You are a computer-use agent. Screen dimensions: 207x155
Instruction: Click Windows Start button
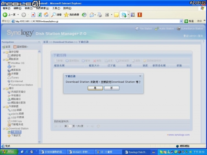(9, 152)
